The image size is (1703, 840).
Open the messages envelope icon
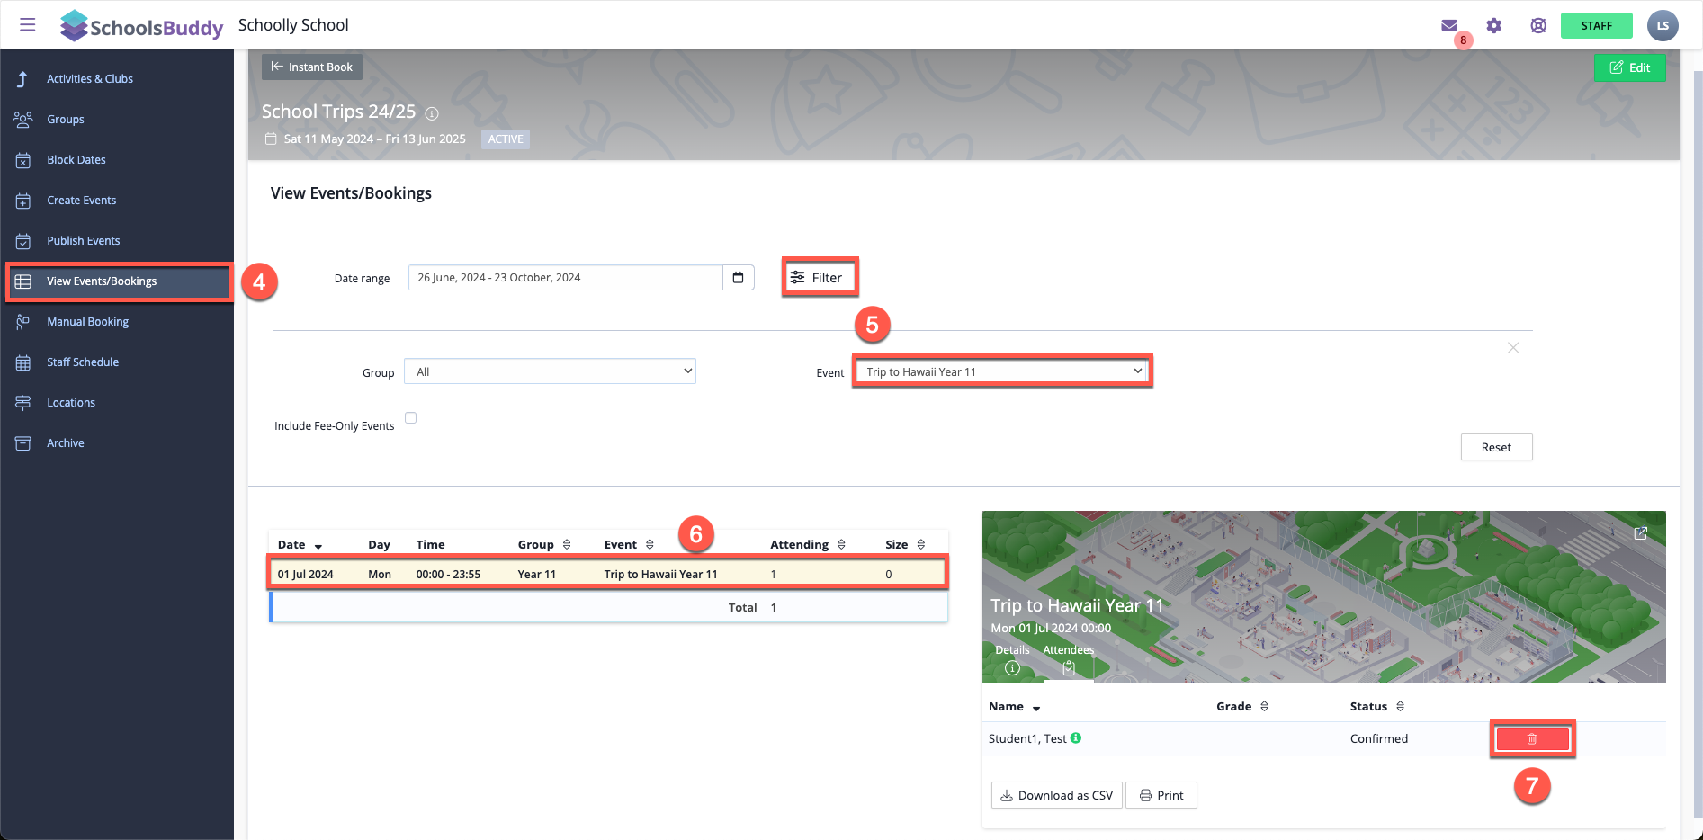point(1448,25)
